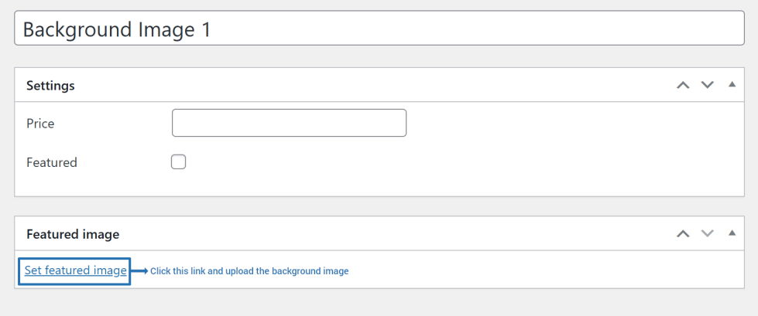Move the Settings panel down
The image size is (758, 316).
[707, 85]
